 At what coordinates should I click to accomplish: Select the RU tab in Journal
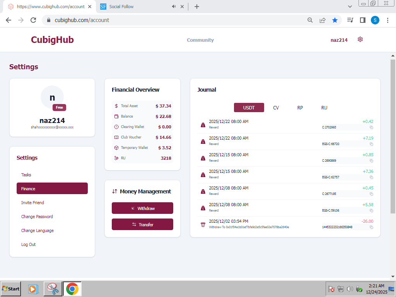[x=324, y=108]
